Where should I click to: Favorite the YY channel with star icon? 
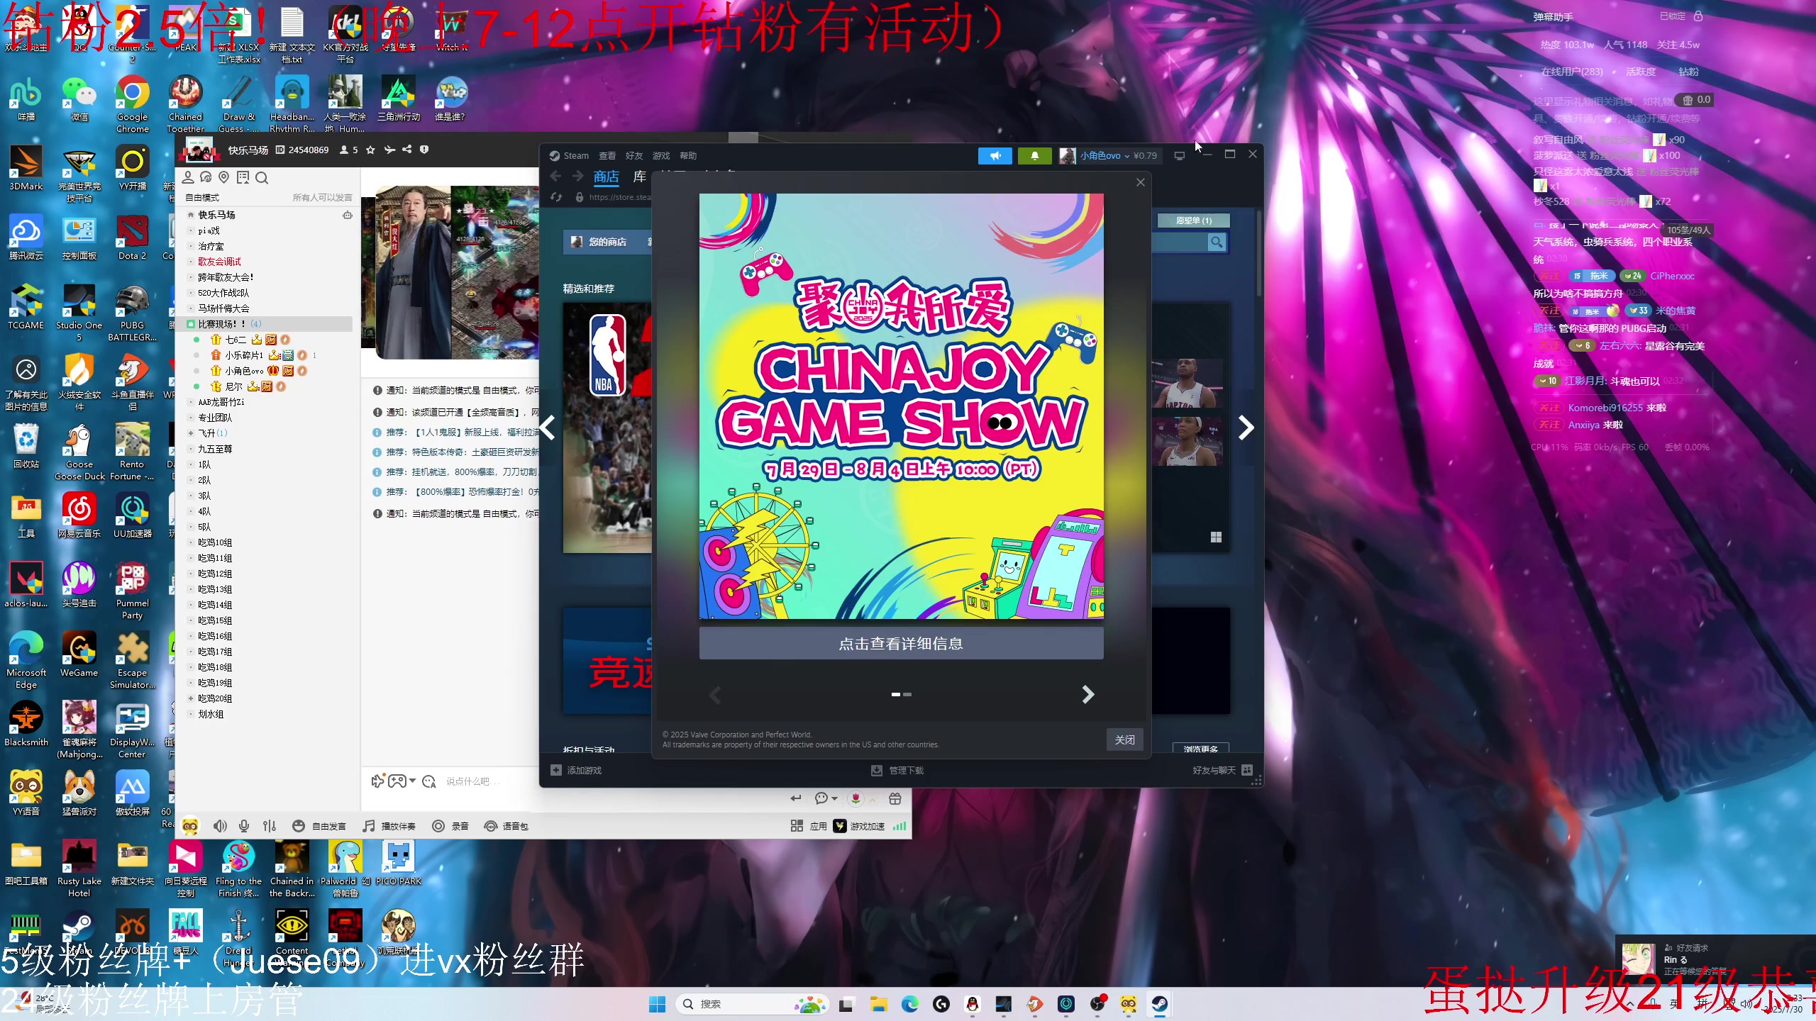coord(370,150)
